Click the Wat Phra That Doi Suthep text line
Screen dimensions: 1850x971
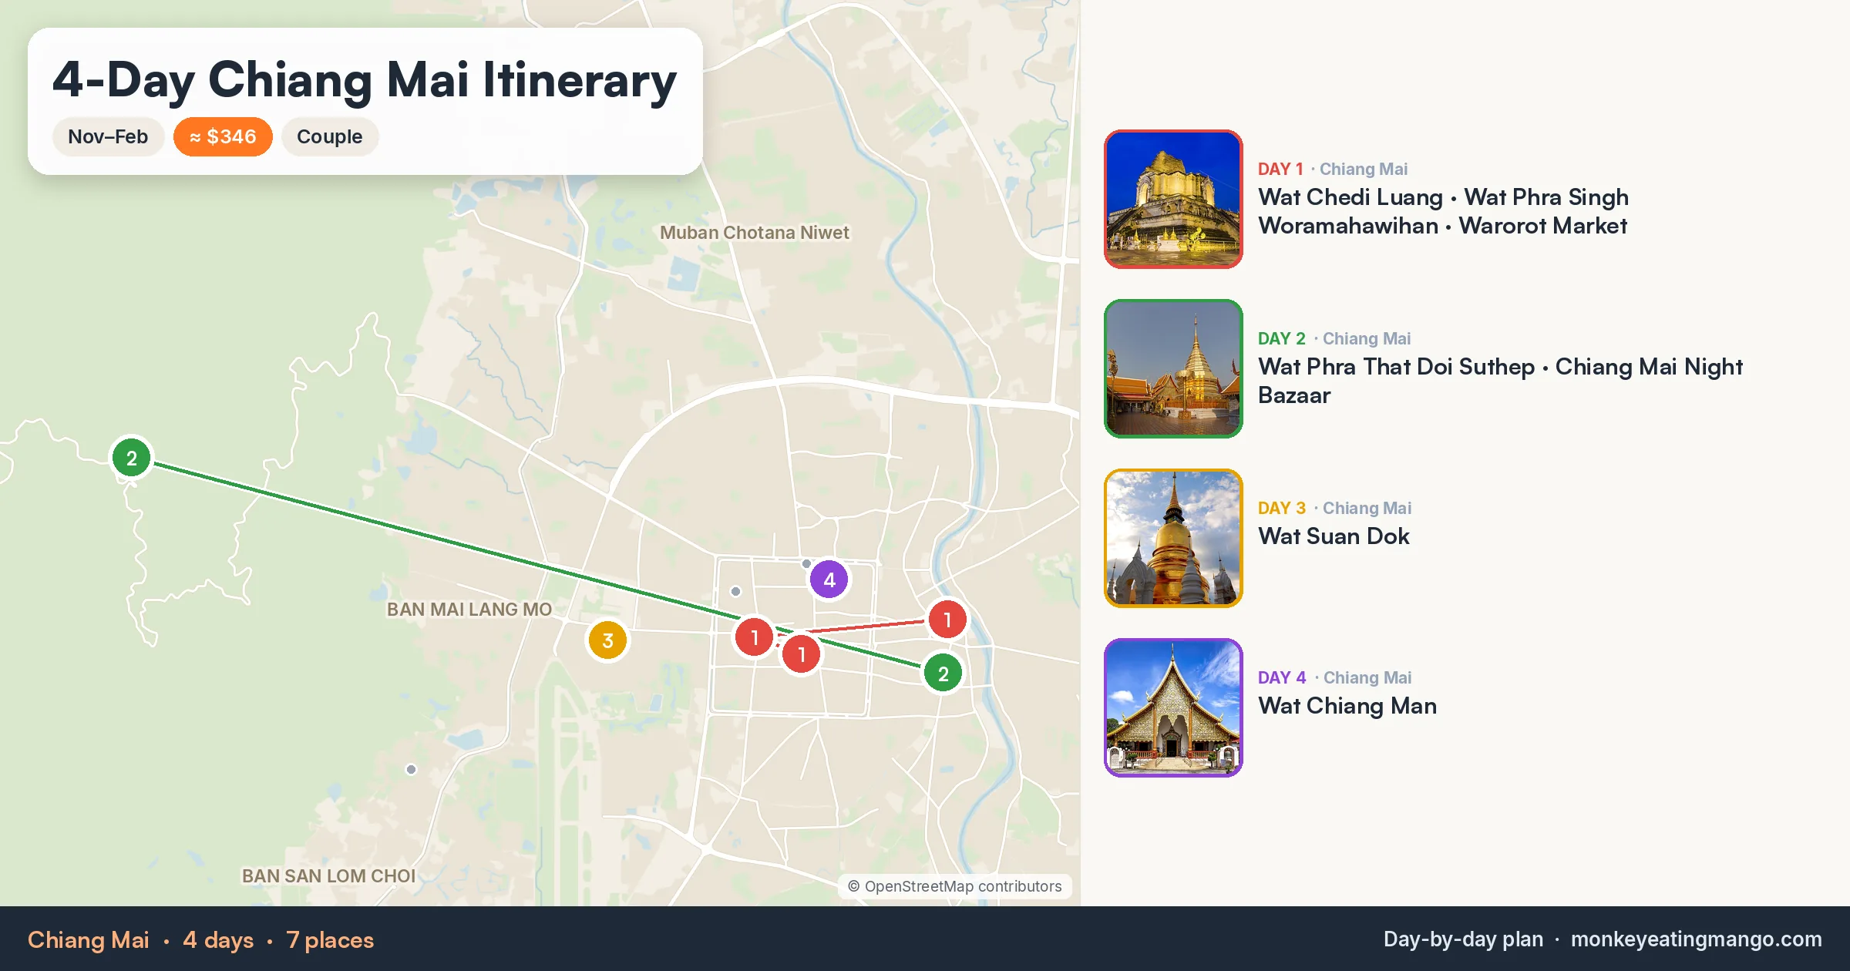1396,367
